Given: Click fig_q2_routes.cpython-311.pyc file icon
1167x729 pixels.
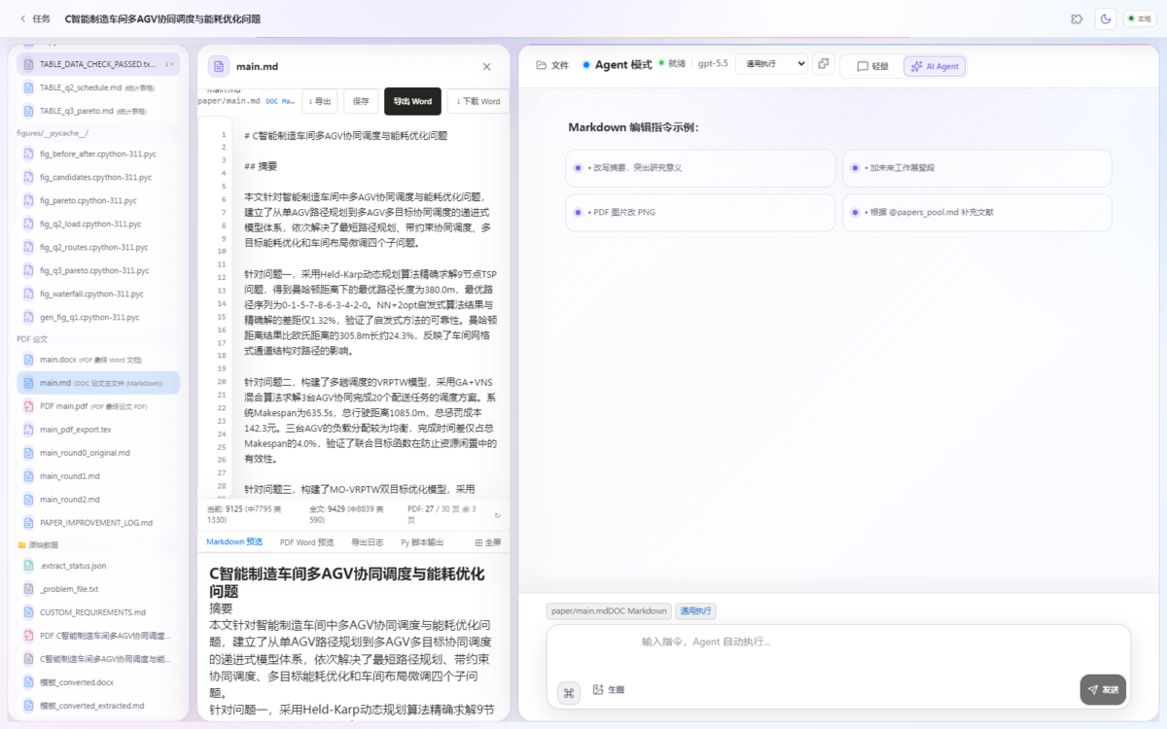Looking at the screenshot, I should point(28,247).
